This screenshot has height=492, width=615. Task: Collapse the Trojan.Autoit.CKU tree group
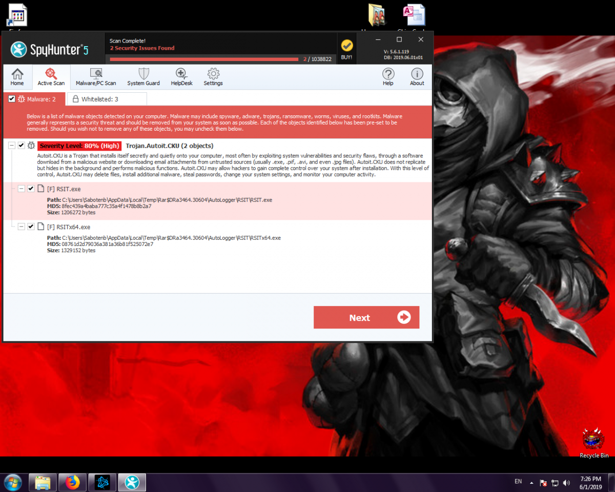click(x=11, y=146)
